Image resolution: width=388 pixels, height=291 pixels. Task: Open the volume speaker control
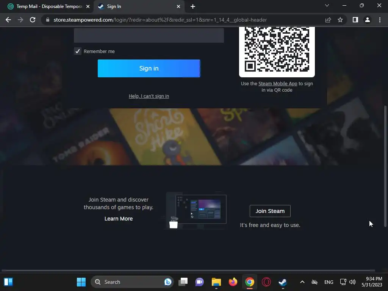352,282
